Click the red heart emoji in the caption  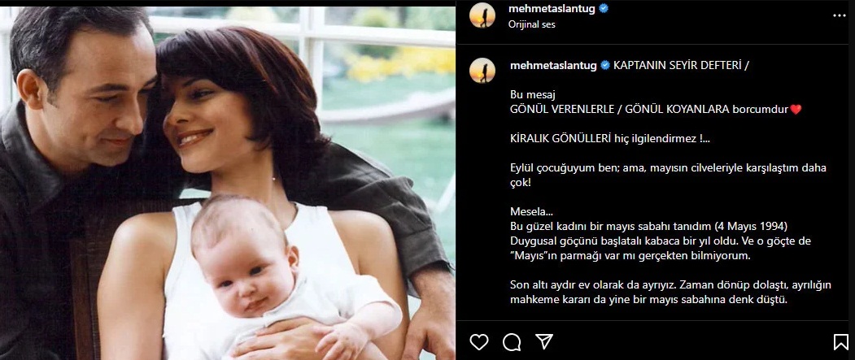pyautogui.click(x=796, y=110)
